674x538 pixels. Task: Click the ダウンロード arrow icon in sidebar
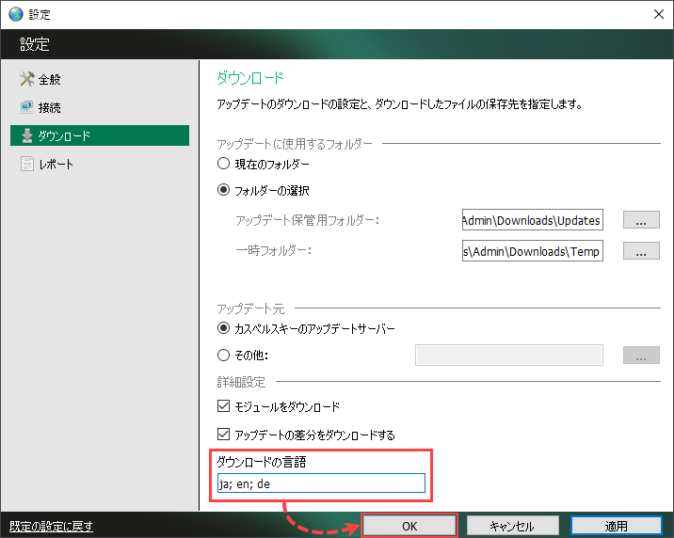pyautogui.click(x=27, y=135)
